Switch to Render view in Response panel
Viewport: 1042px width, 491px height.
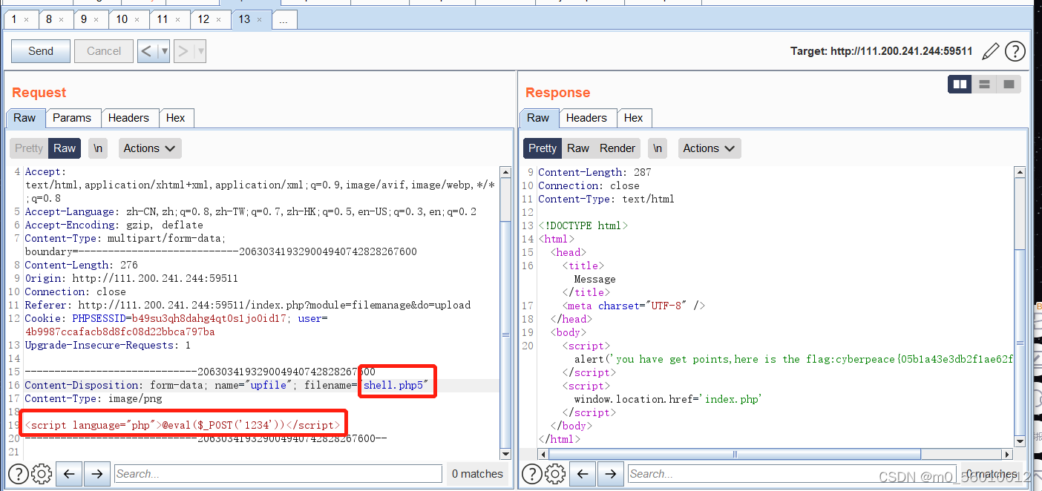pos(617,148)
